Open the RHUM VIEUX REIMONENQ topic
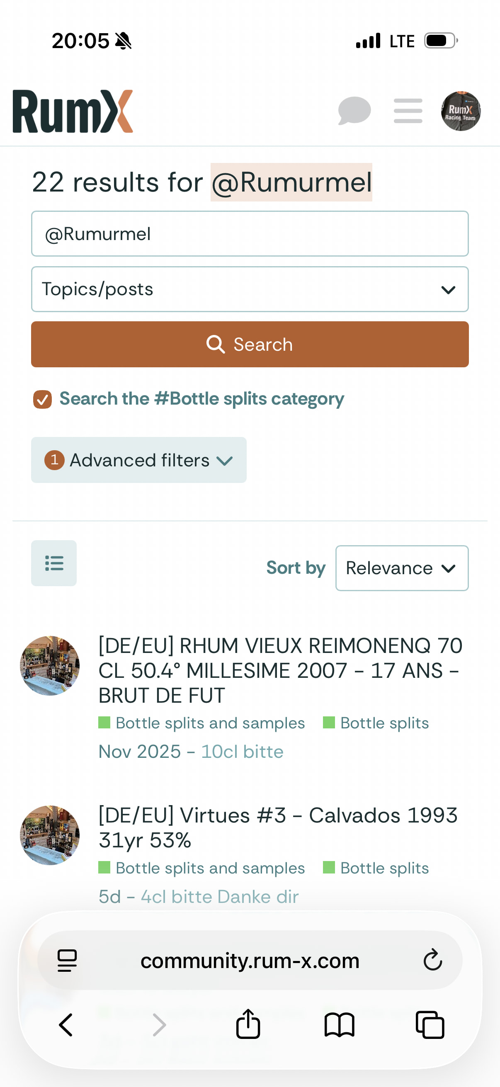Screen dimensions: 500x1087 coord(280,670)
